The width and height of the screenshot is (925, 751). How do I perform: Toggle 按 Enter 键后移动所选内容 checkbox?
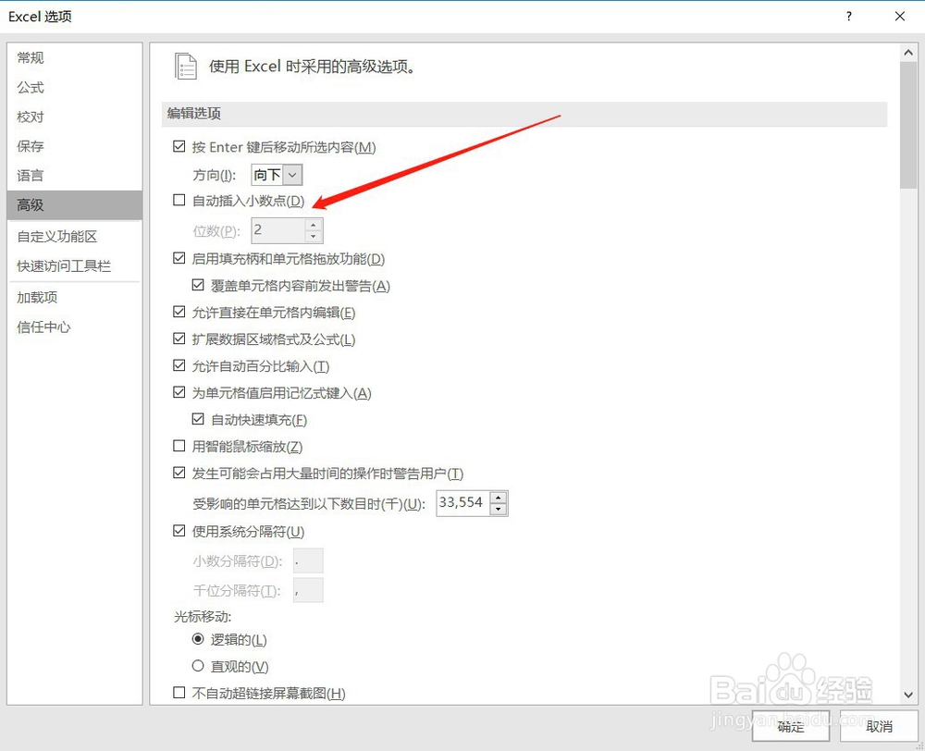pos(179,146)
